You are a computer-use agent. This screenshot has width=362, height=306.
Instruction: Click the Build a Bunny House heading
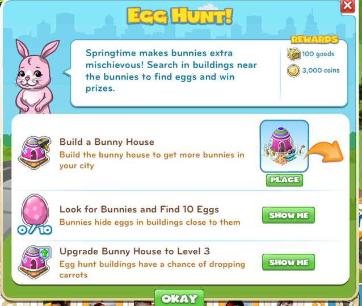[x=107, y=142]
